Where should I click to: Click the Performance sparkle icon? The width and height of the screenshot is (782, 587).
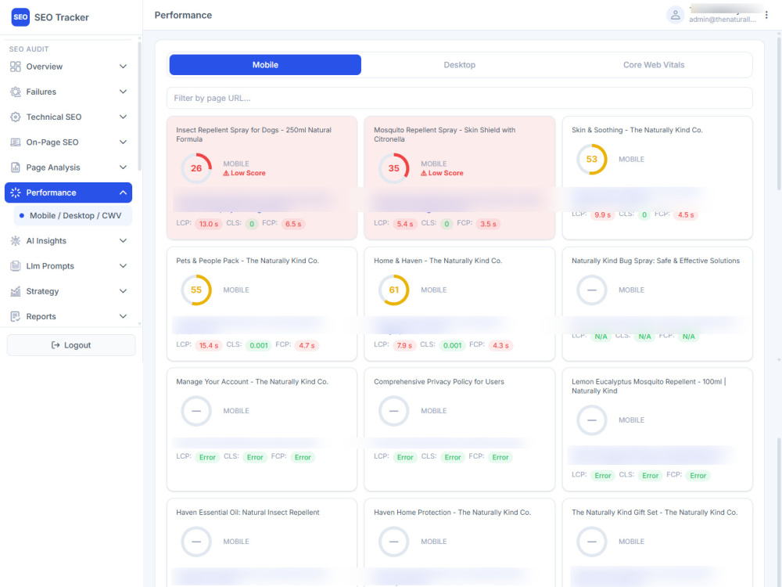(16, 193)
